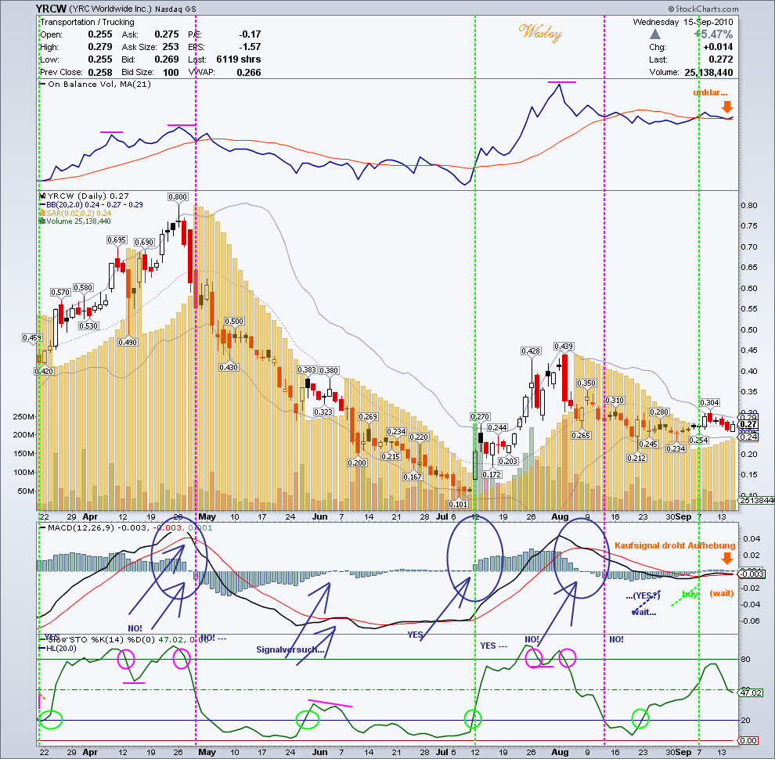Click the 0.212 price low label
Image resolution: width=775 pixels, height=759 pixels.
click(x=636, y=458)
